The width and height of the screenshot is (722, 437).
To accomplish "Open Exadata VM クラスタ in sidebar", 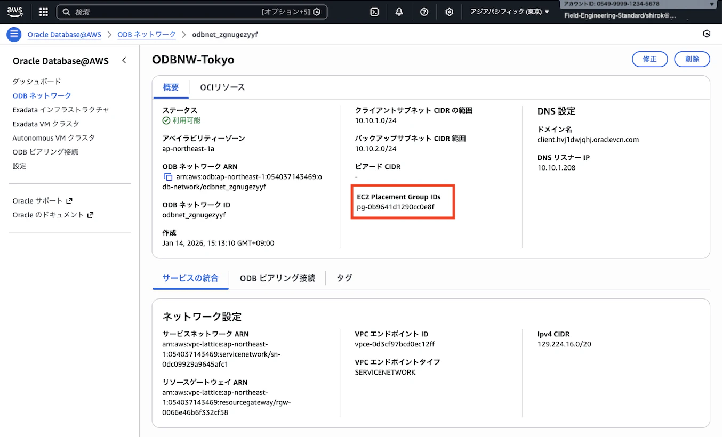I will tap(46, 124).
